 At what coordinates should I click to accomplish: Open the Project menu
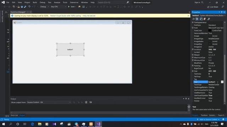point(27,2)
